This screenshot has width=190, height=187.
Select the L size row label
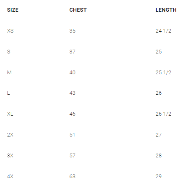point(8,93)
